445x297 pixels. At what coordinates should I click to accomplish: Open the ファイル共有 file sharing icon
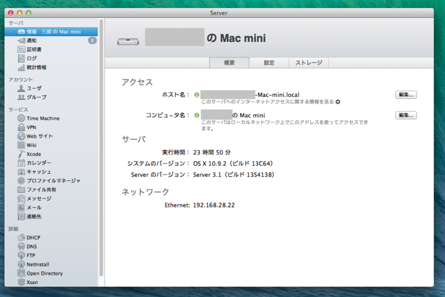point(21,190)
